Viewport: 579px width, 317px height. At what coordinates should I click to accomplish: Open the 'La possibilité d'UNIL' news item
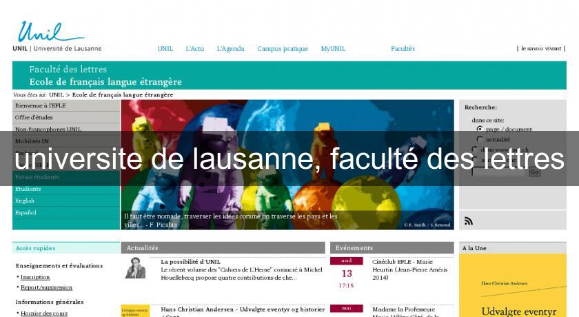point(190,262)
